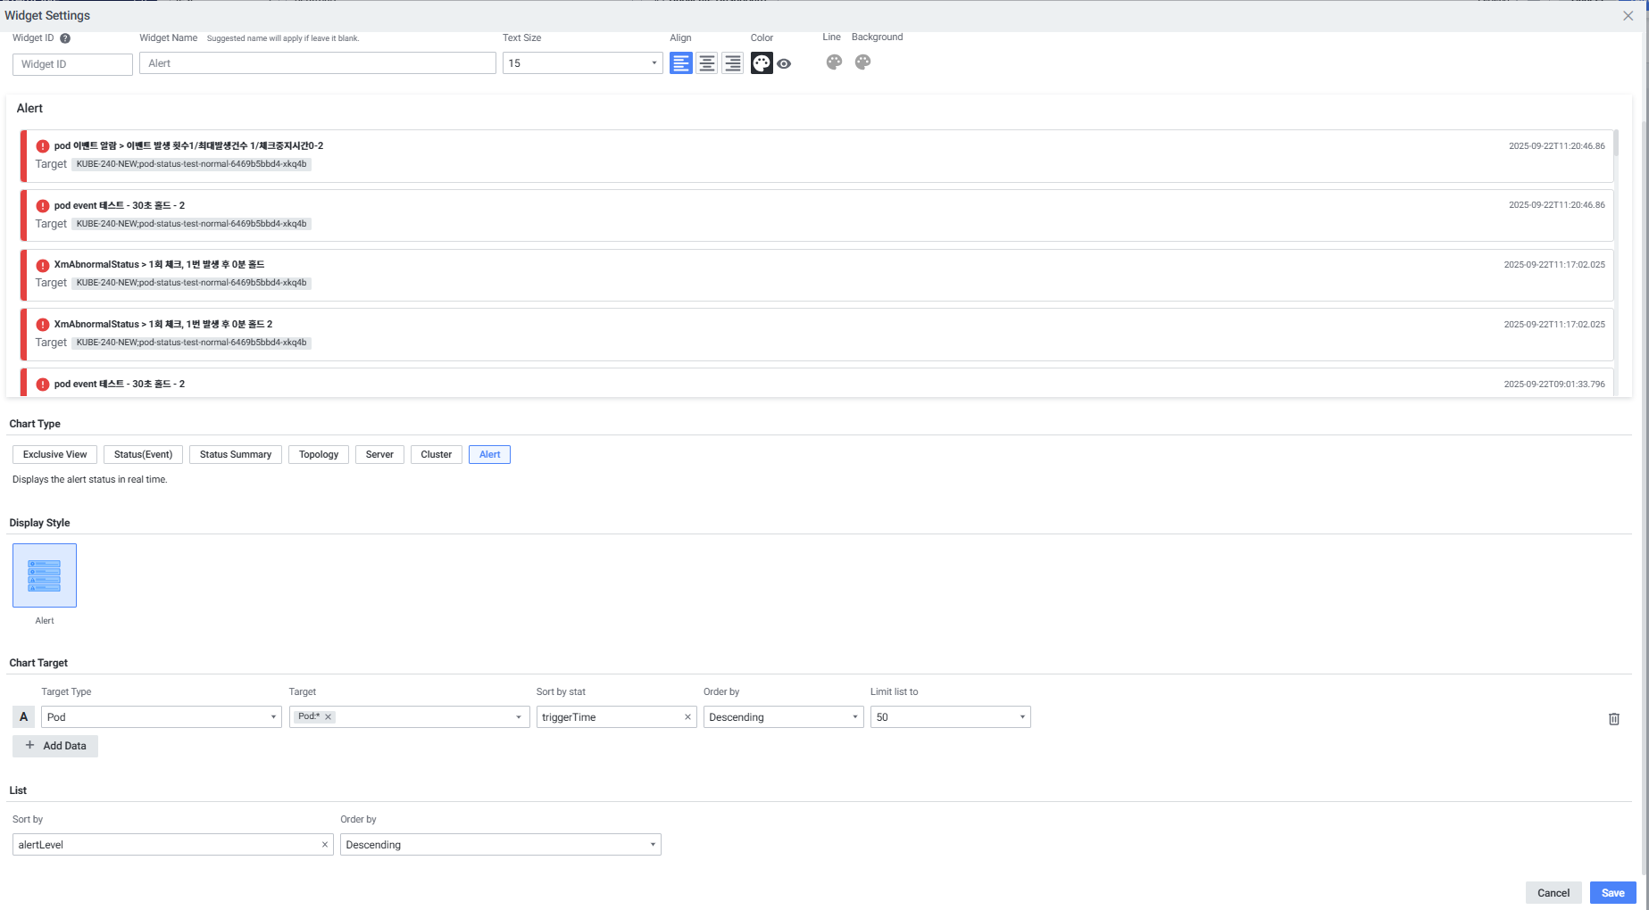This screenshot has width=1649, height=910.
Task: Save the widget settings
Action: pyautogui.click(x=1612, y=892)
